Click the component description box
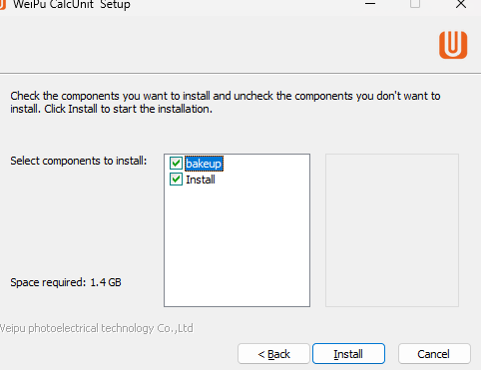This screenshot has height=370, width=481. 392,230
